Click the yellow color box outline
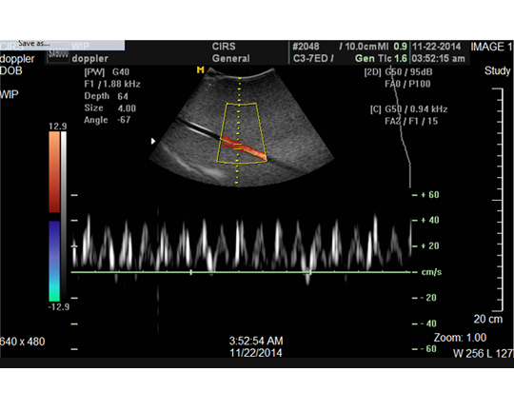 coord(242,133)
